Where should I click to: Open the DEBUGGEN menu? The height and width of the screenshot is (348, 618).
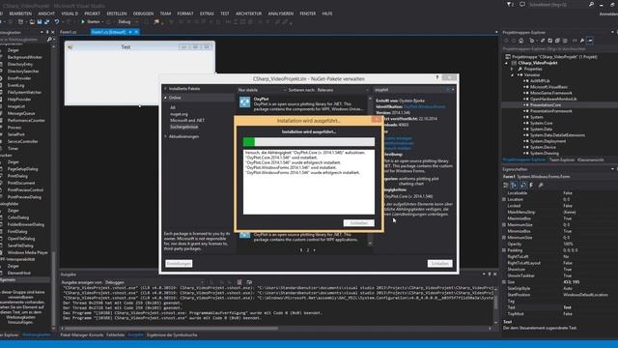pos(143,14)
